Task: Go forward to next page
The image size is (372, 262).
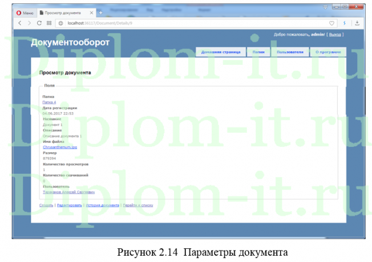Action: coord(30,23)
